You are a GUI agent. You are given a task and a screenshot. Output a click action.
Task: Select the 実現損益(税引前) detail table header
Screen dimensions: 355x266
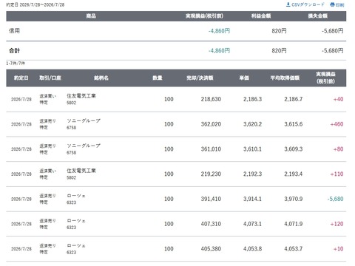(325, 78)
